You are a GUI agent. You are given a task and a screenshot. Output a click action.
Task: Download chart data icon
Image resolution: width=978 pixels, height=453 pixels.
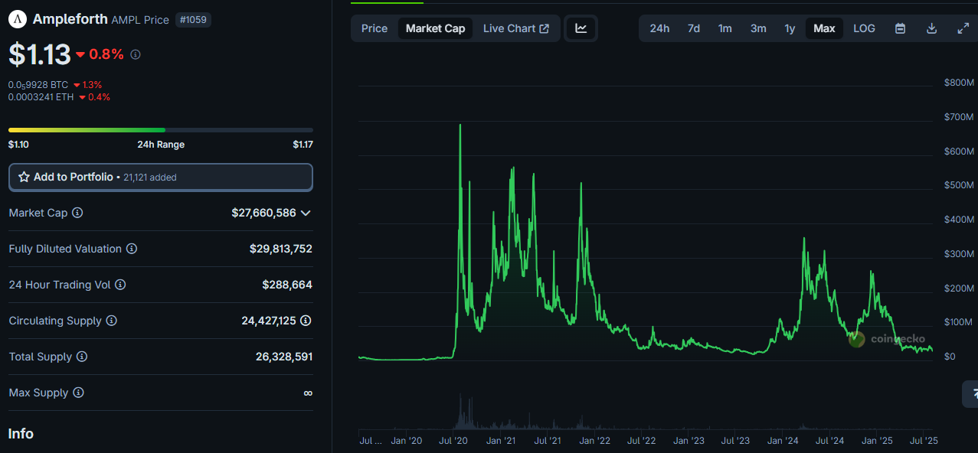(x=932, y=28)
